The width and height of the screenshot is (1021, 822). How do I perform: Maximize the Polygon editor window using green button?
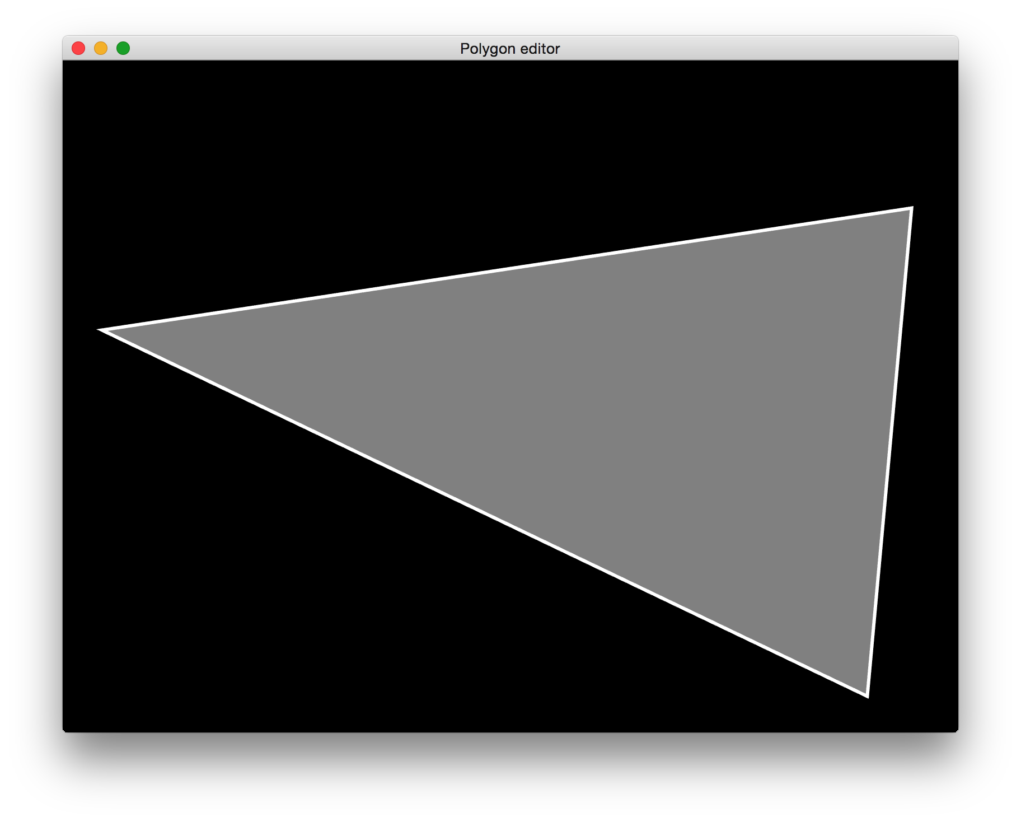click(123, 49)
